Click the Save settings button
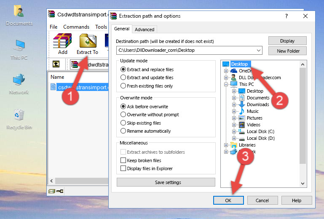Screen dimensions: 324x219 166,182
